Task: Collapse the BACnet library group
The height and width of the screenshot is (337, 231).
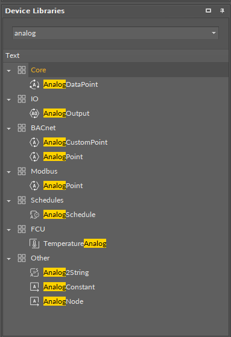Action: pyautogui.click(x=9, y=128)
